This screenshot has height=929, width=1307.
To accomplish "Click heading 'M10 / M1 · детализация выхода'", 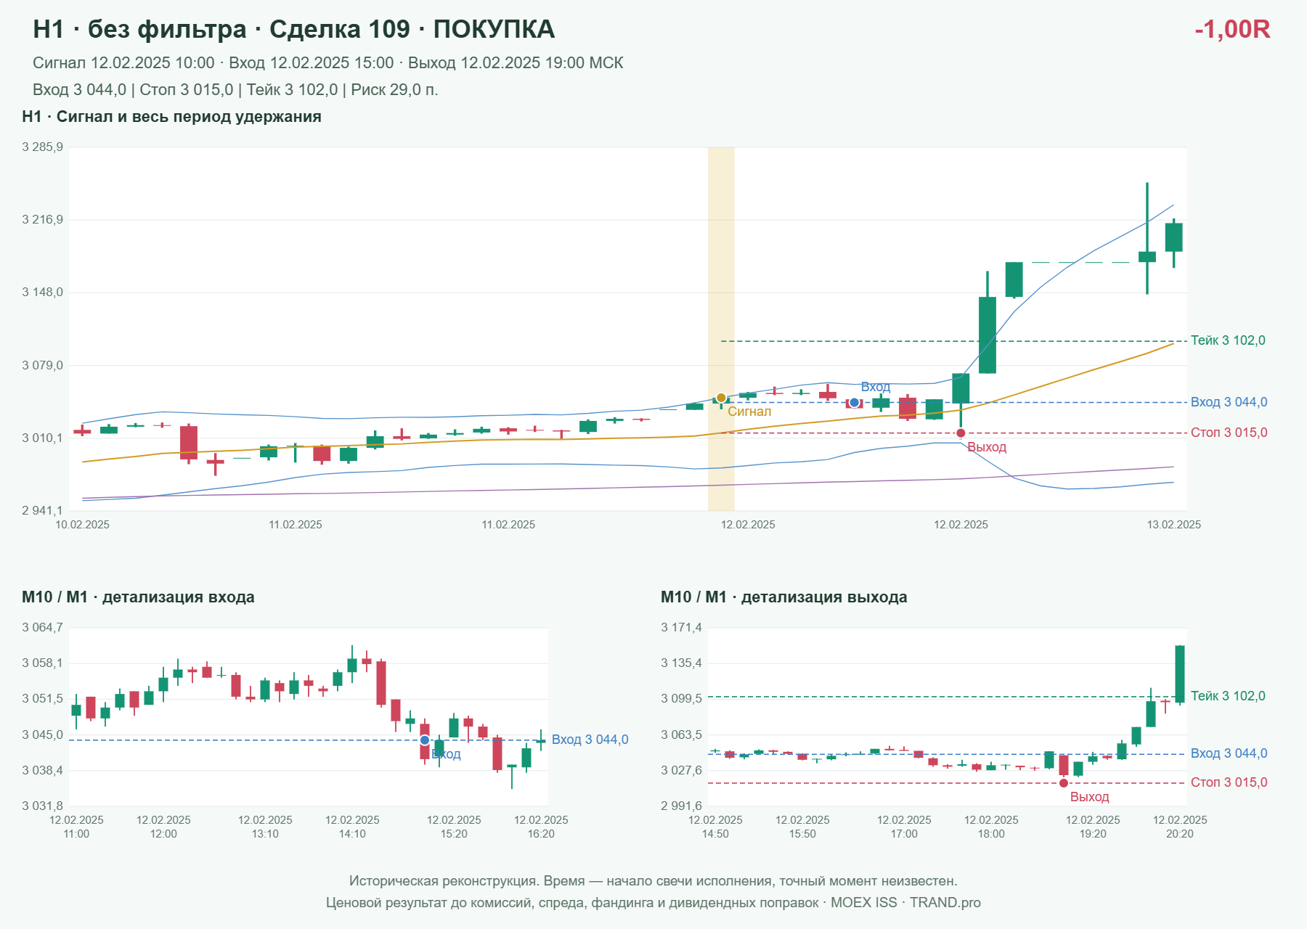I will pyautogui.click(x=784, y=597).
